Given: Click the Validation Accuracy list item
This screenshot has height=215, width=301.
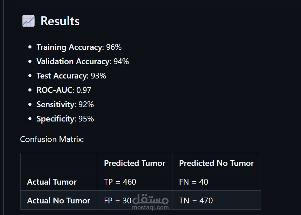Looking at the screenshot, I should pyautogui.click(x=82, y=61).
